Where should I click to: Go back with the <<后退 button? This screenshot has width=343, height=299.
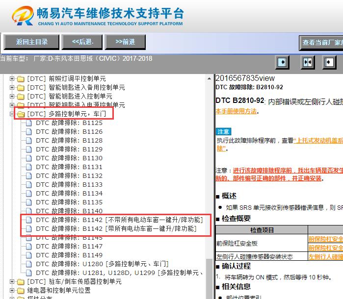point(82,42)
